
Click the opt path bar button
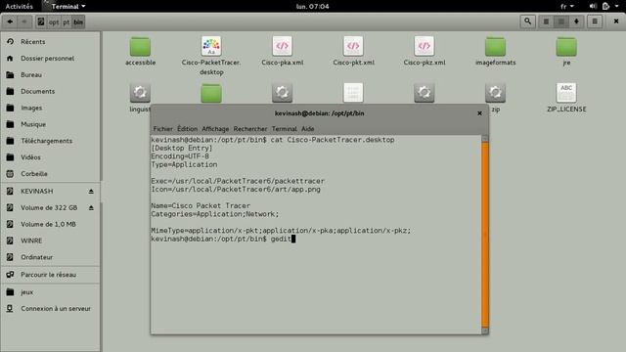click(x=54, y=22)
